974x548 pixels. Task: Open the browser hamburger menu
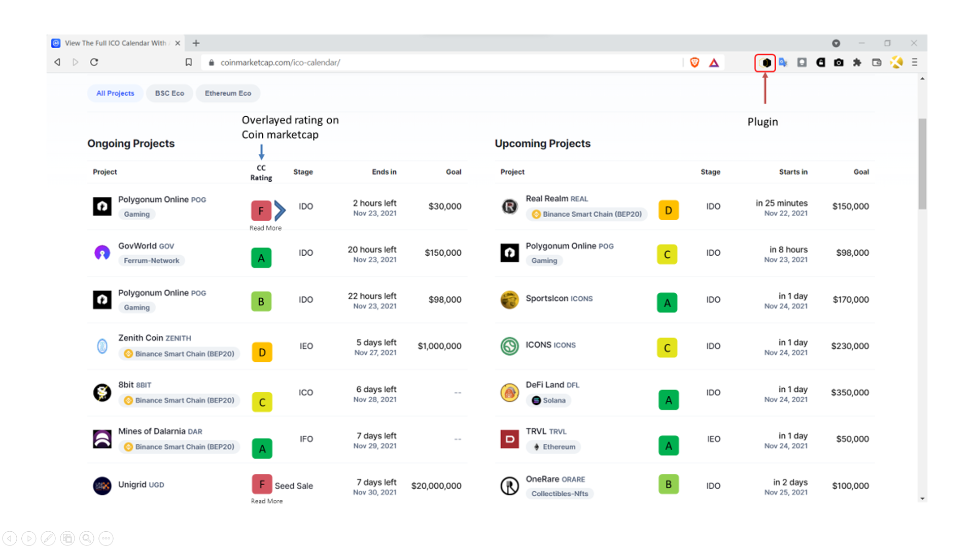click(x=915, y=62)
